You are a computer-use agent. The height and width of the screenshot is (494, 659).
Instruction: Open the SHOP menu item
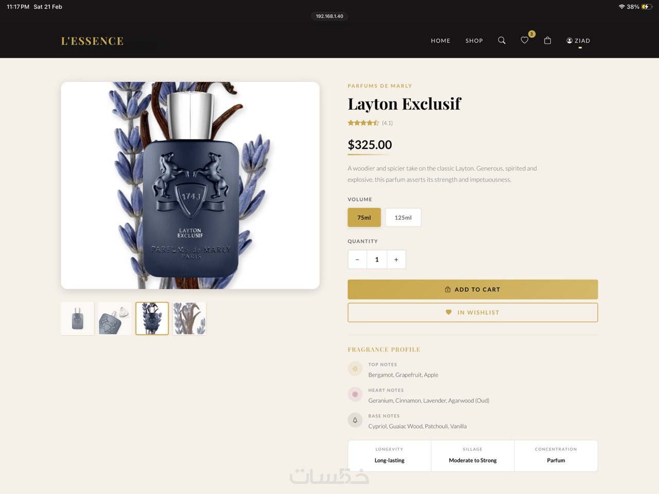(474, 41)
